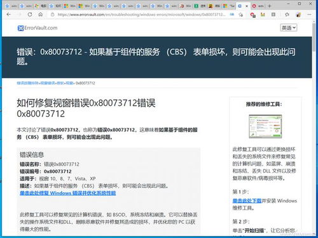Switch to the tab with the red O icon
318x238 pixels.
coord(258,6)
